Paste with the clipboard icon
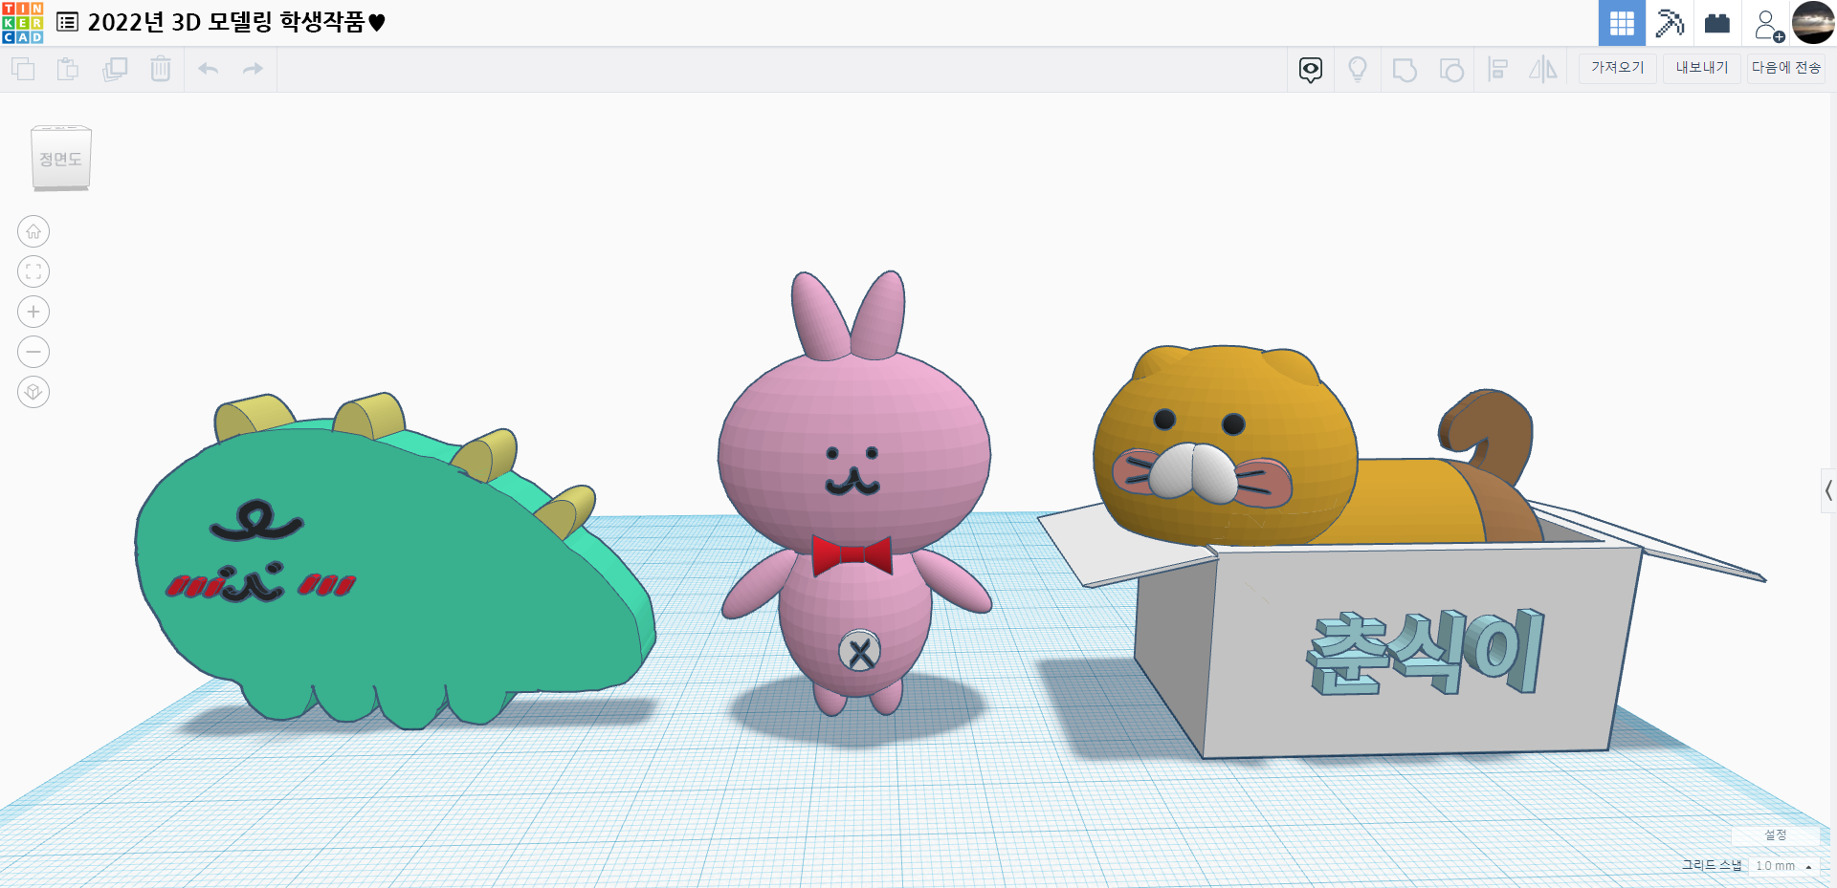The height and width of the screenshot is (888, 1837). [x=68, y=69]
